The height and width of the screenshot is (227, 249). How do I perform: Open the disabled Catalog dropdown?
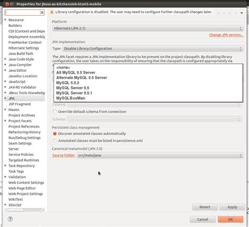(155, 105)
